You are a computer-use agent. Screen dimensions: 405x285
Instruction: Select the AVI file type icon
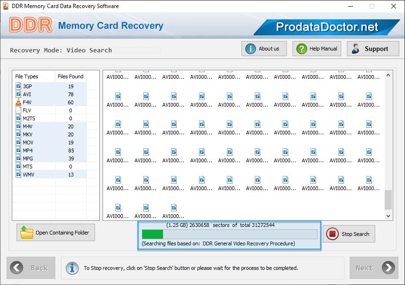pyautogui.click(x=18, y=94)
